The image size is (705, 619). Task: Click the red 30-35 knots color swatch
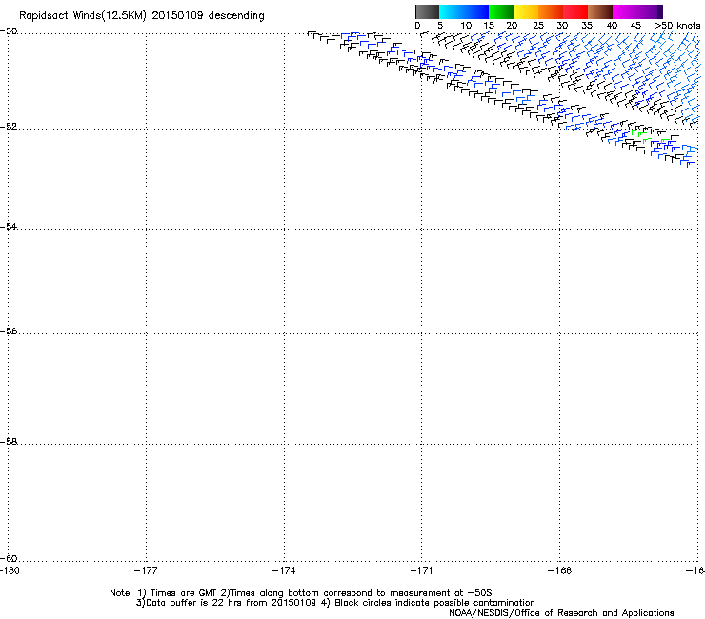point(575,11)
